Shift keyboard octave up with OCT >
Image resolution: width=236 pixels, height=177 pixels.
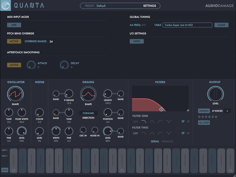pos(5,150)
